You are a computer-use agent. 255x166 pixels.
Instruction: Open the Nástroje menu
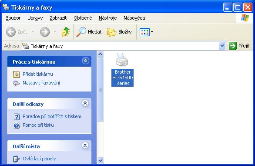(108, 18)
